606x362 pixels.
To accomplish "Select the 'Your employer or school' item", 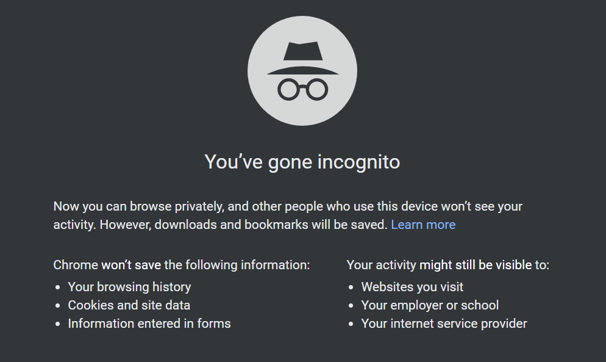I will pyautogui.click(x=430, y=305).
